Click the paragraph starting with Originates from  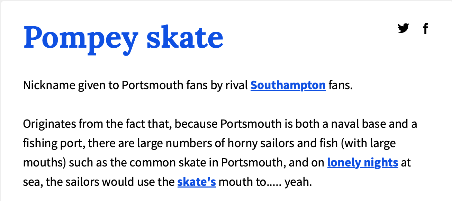click(220, 153)
